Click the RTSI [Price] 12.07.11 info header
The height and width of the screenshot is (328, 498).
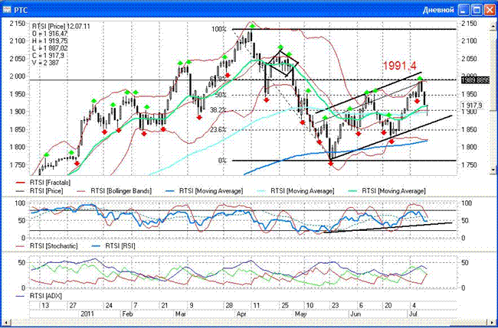(61, 27)
